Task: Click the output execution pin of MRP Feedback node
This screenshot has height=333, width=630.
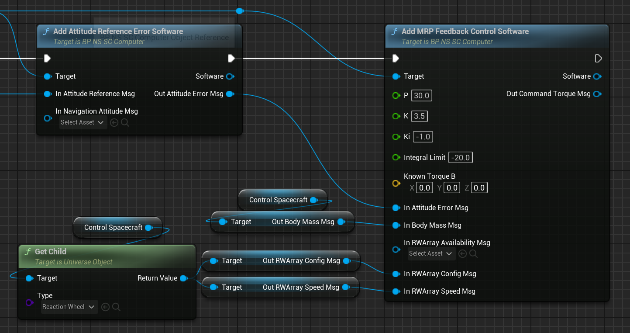Action: [x=598, y=59]
